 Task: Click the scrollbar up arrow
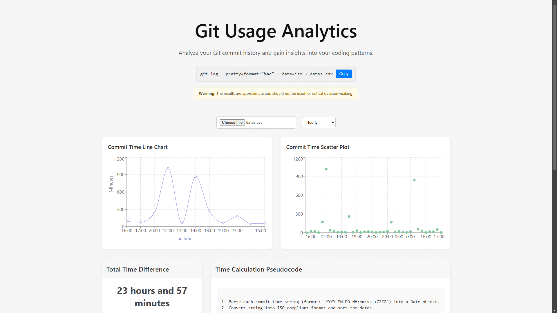click(x=554, y=2)
